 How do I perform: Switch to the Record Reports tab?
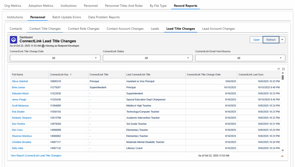(185, 5)
